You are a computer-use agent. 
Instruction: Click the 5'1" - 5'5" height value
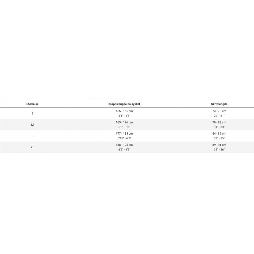click(x=124, y=116)
